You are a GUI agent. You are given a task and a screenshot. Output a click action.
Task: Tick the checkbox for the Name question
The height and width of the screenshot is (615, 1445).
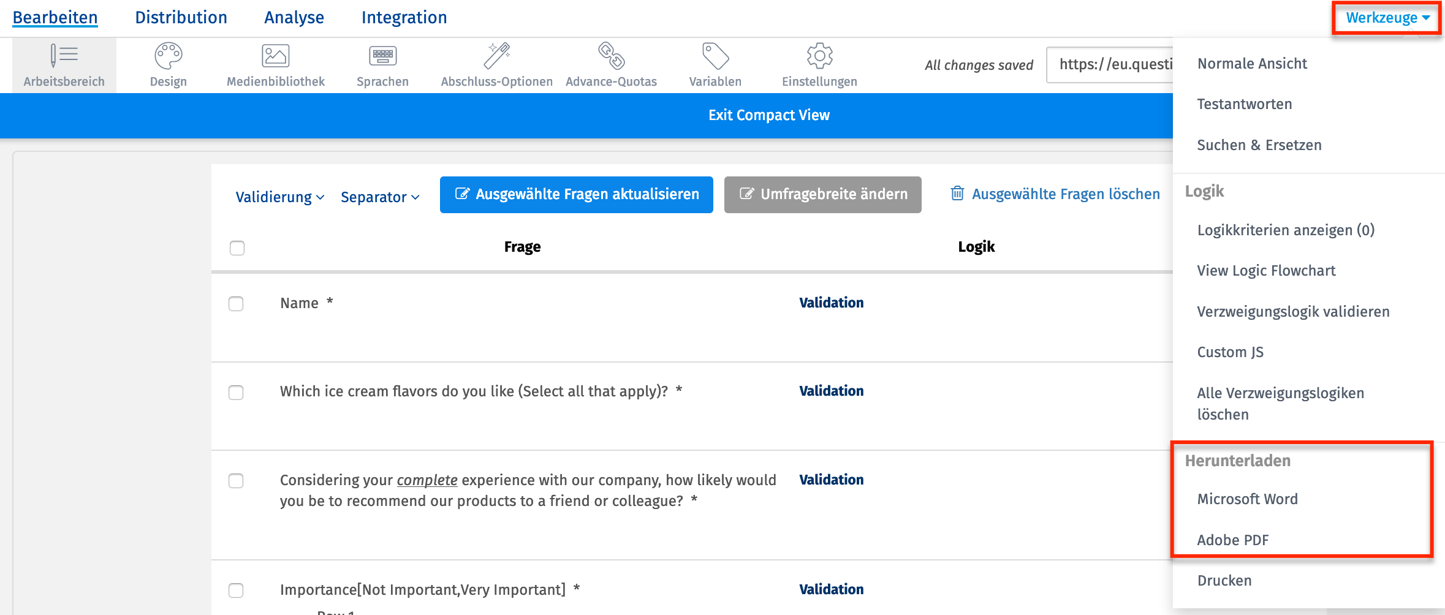tap(236, 304)
